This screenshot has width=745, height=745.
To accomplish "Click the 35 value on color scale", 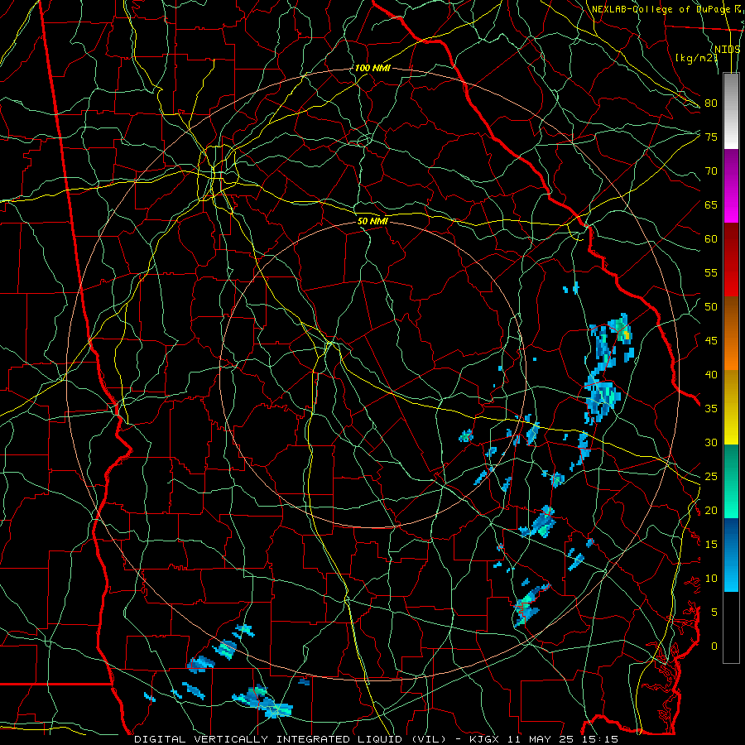I will [711, 409].
